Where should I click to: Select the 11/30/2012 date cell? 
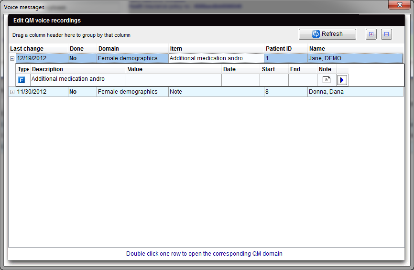coord(42,92)
